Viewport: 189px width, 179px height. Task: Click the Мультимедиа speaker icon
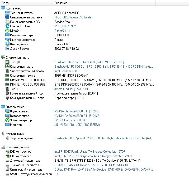coord(3,133)
